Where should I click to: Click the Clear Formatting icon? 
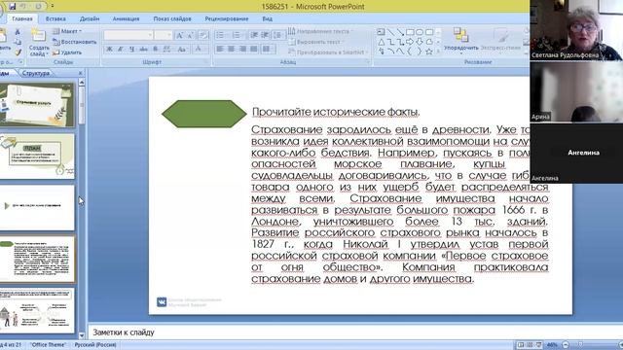pyautogui.click(x=203, y=36)
